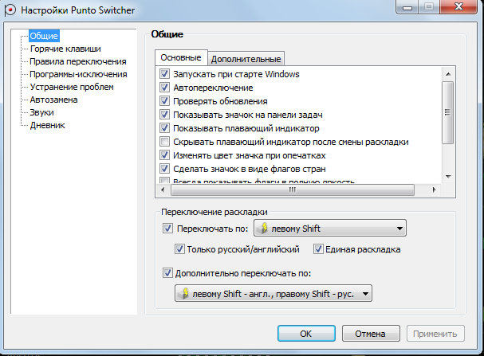
Task: Toggle the Переключать по checkbox
Action: pos(167,229)
